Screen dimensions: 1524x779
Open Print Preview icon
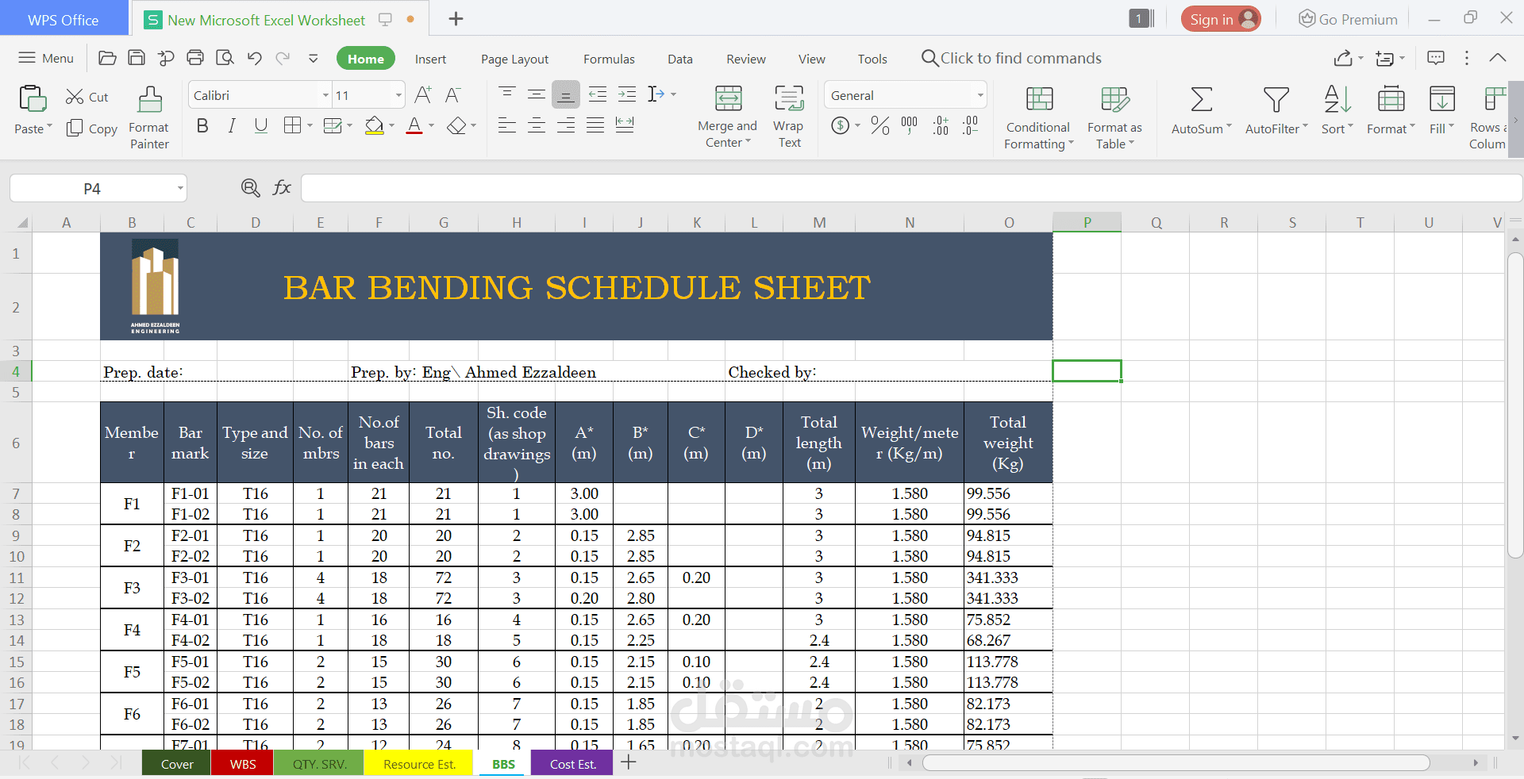coord(225,58)
